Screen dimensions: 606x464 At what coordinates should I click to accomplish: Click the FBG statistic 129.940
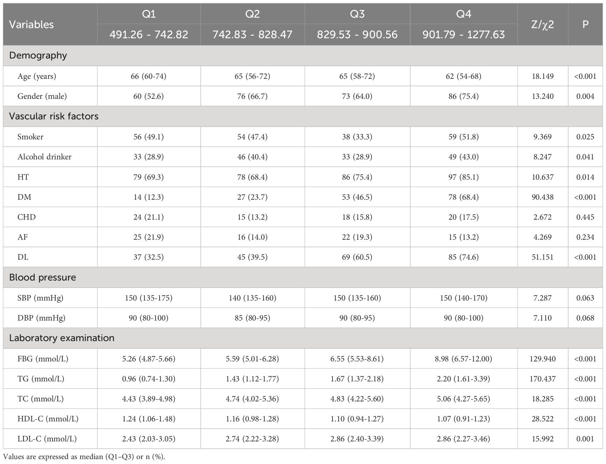542,359
